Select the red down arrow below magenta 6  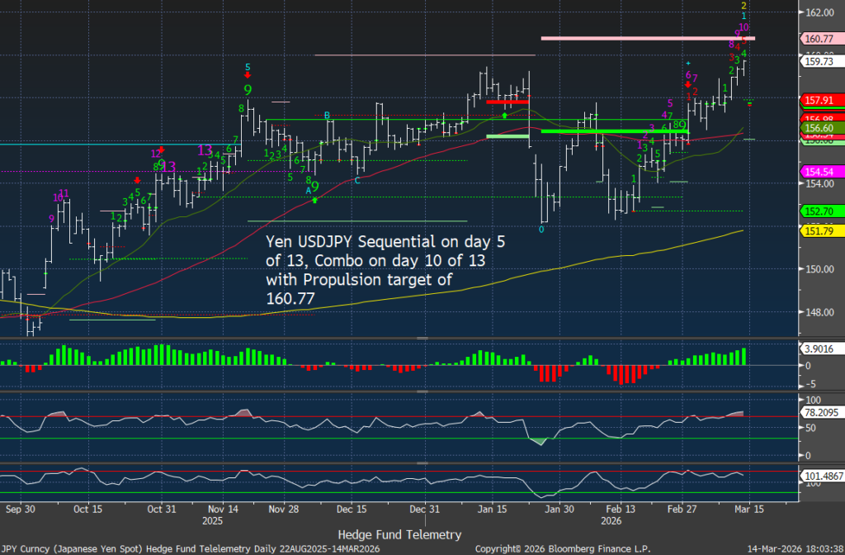(687, 84)
